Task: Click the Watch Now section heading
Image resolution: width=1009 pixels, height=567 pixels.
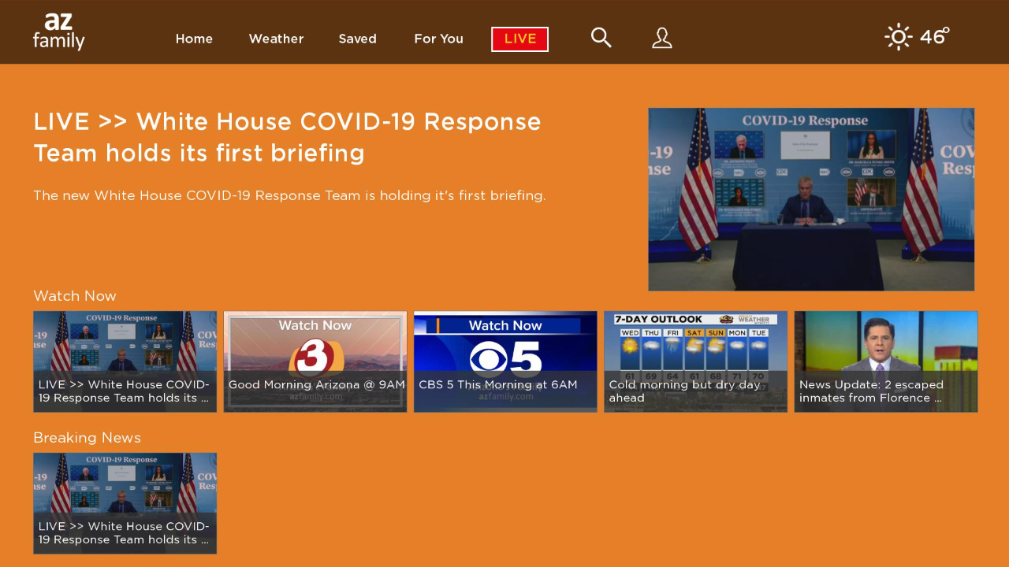Action: coord(75,296)
